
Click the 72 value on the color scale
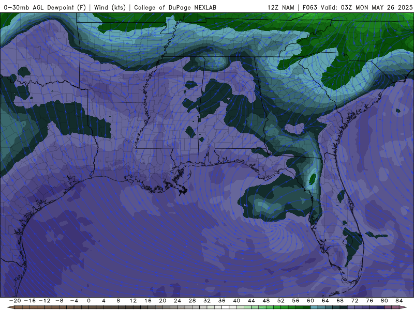click(x=355, y=301)
